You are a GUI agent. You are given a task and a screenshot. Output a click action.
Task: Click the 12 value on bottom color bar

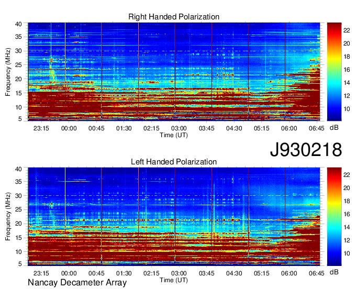pos(347,240)
